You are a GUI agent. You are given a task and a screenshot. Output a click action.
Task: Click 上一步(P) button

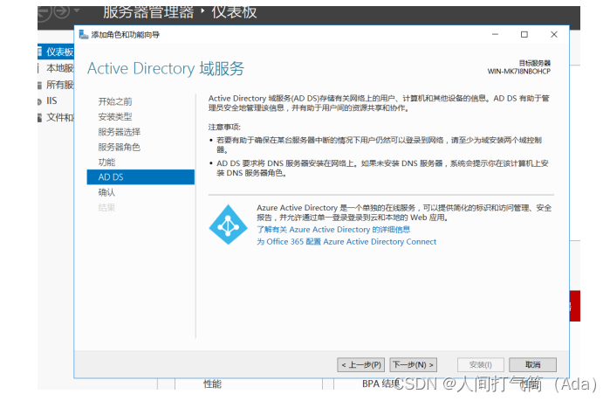(x=361, y=365)
